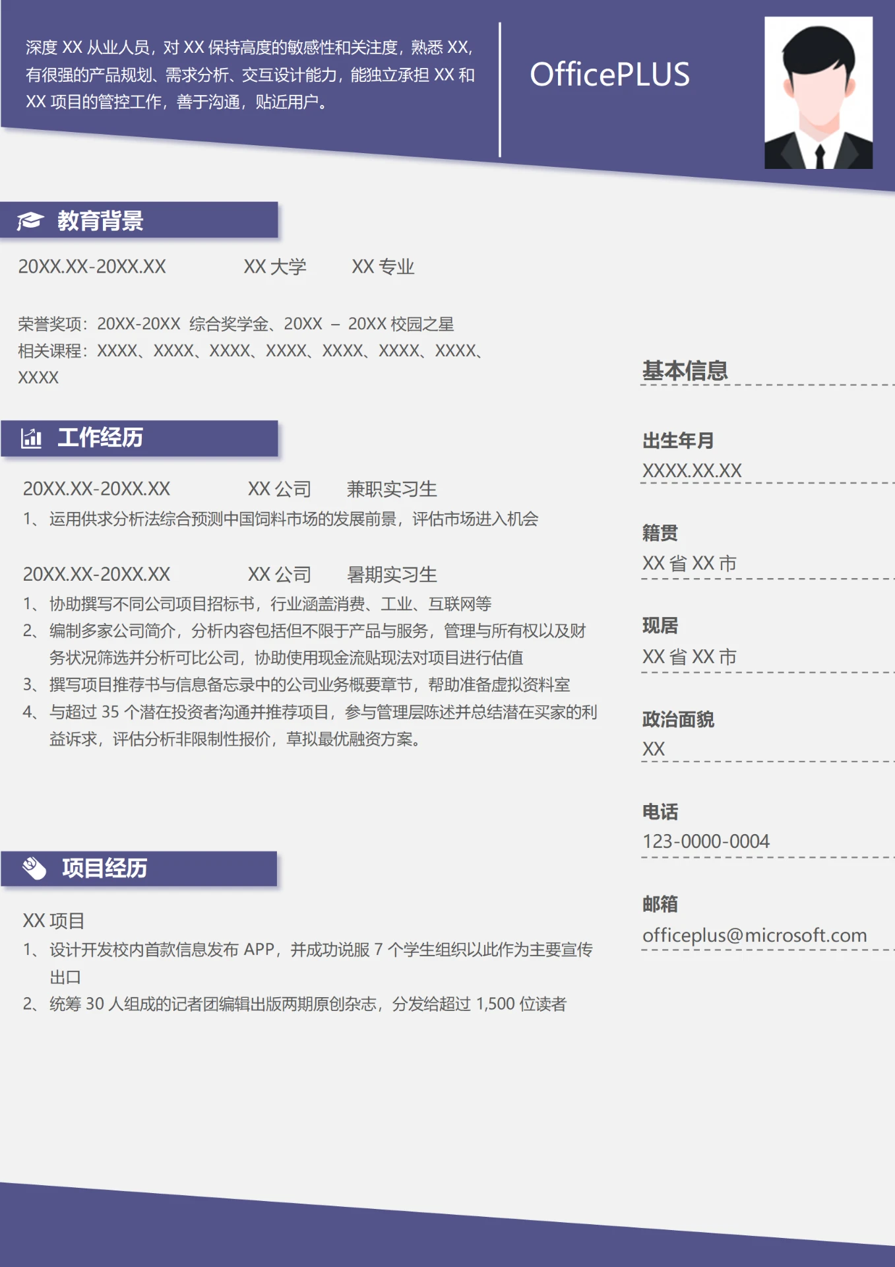Click the 电话 label
The image size is (895, 1267).
(660, 812)
